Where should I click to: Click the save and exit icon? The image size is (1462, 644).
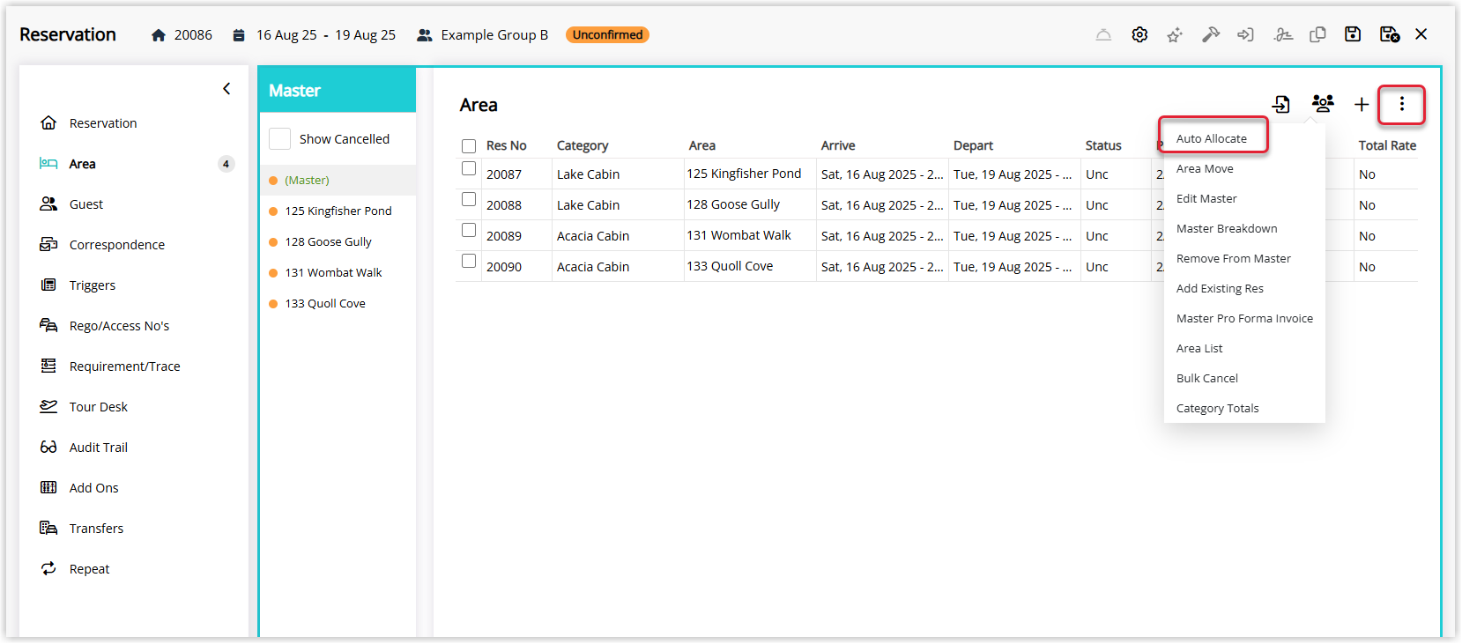point(1390,34)
